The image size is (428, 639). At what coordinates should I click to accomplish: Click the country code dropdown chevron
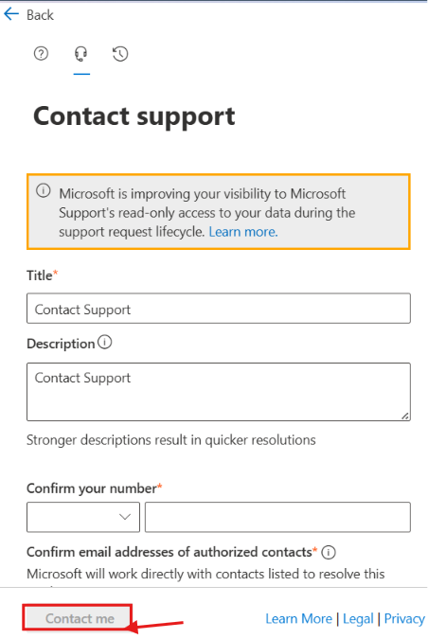[x=125, y=517]
